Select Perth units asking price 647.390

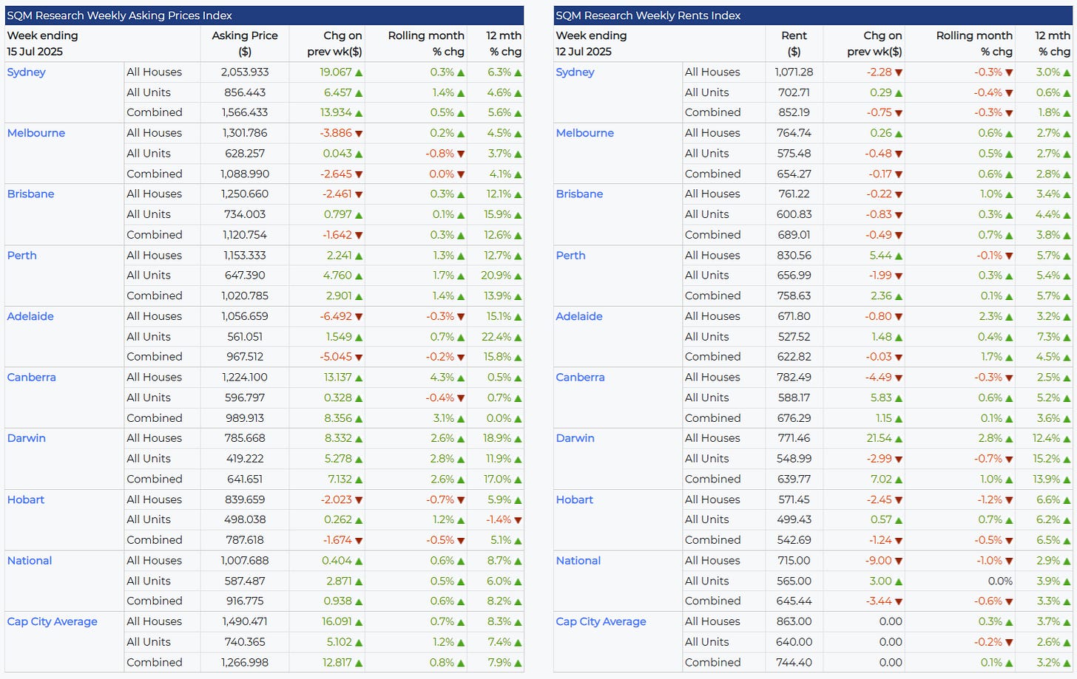coord(245,275)
